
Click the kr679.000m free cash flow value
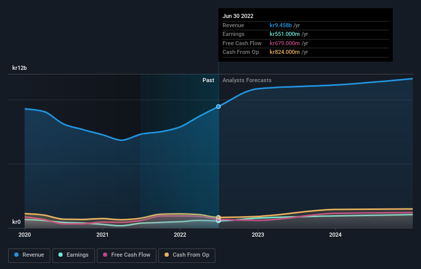point(285,43)
